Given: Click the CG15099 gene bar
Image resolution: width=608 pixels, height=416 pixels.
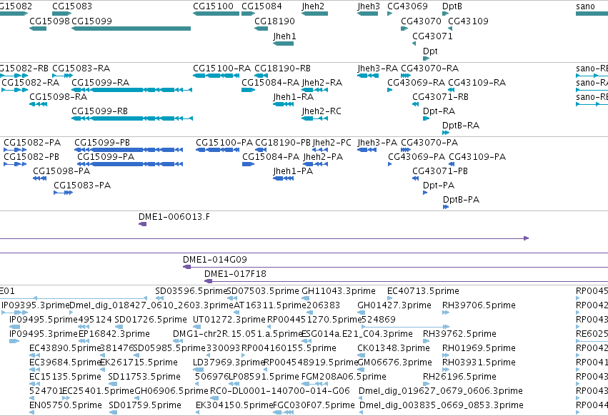Looking at the screenshot, I should [x=131, y=29].
